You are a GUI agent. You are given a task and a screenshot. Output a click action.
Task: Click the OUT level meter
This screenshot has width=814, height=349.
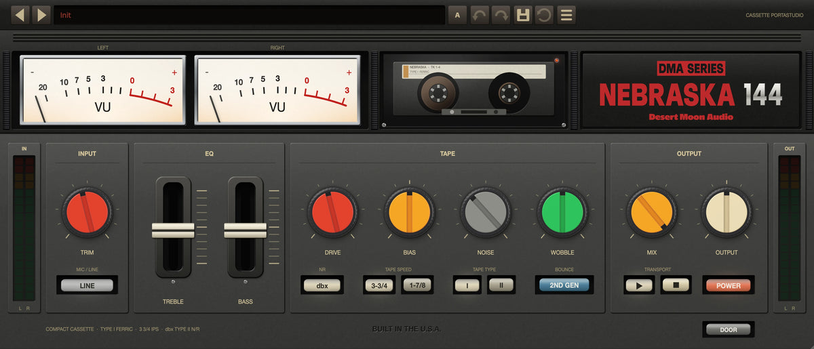tap(790, 228)
